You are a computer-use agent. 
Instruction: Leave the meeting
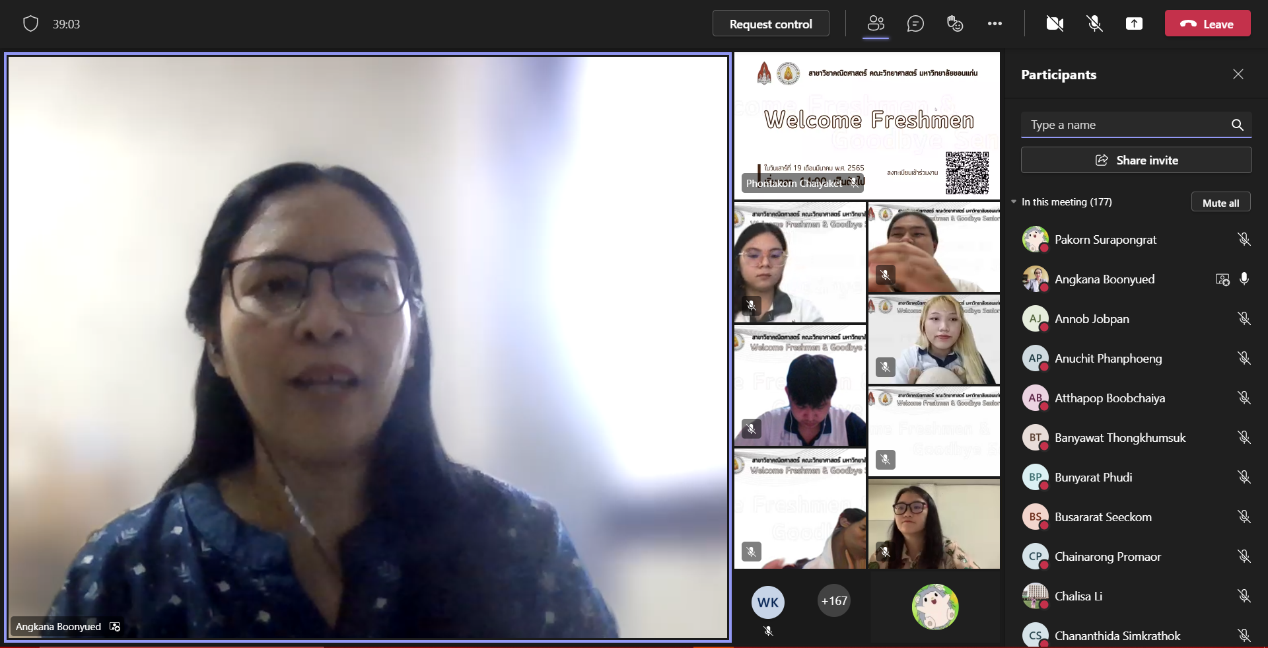coord(1207,24)
